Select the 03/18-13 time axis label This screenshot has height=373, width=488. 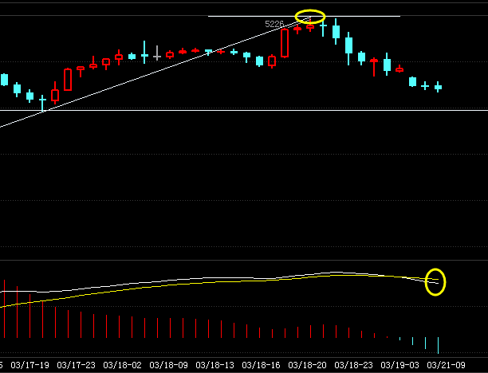pos(215,364)
